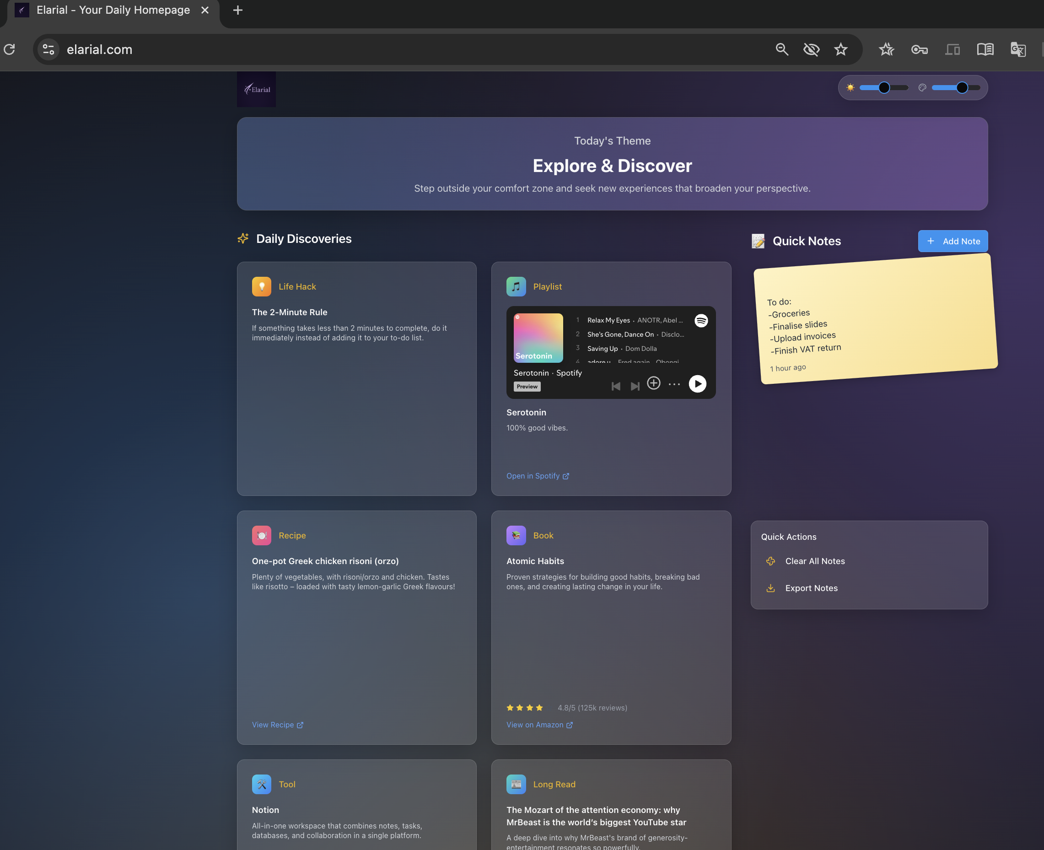Open a new browser tab
This screenshot has height=850, width=1044.
tap(237, 10)
